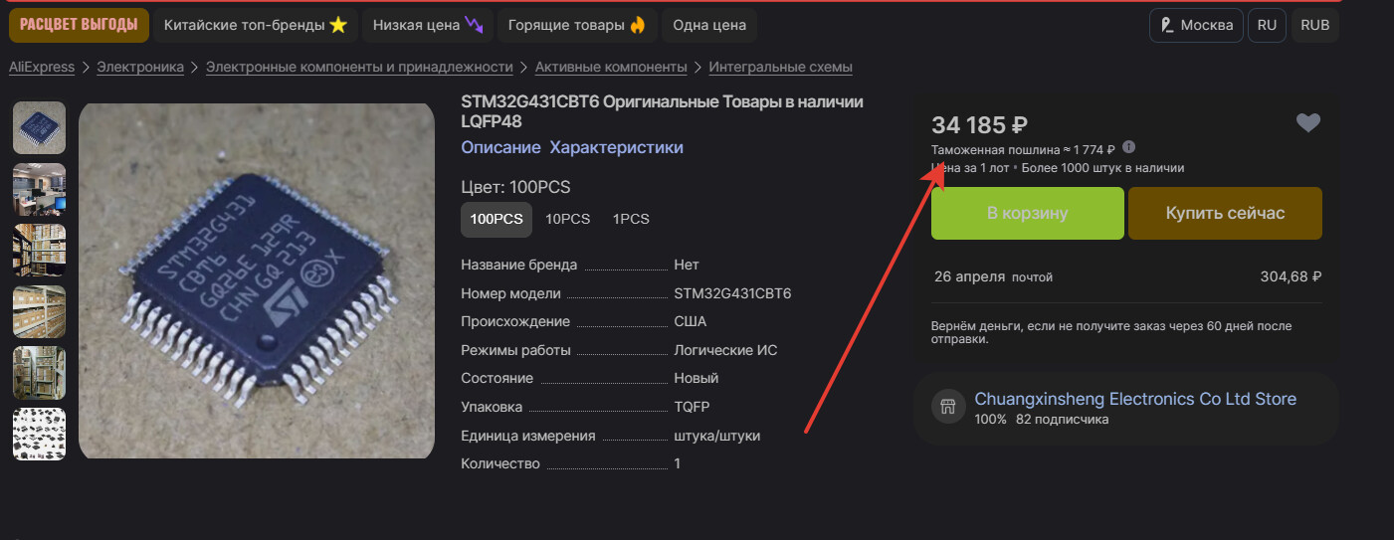Click Логические ИС value
The image size is (1394, 540).
(x=725, y=350)
